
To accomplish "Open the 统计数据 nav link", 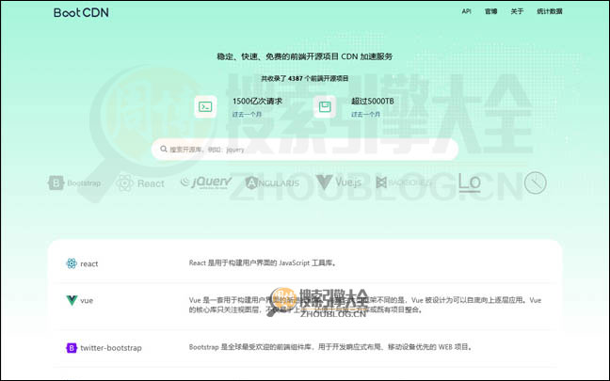I will [550, 11].
